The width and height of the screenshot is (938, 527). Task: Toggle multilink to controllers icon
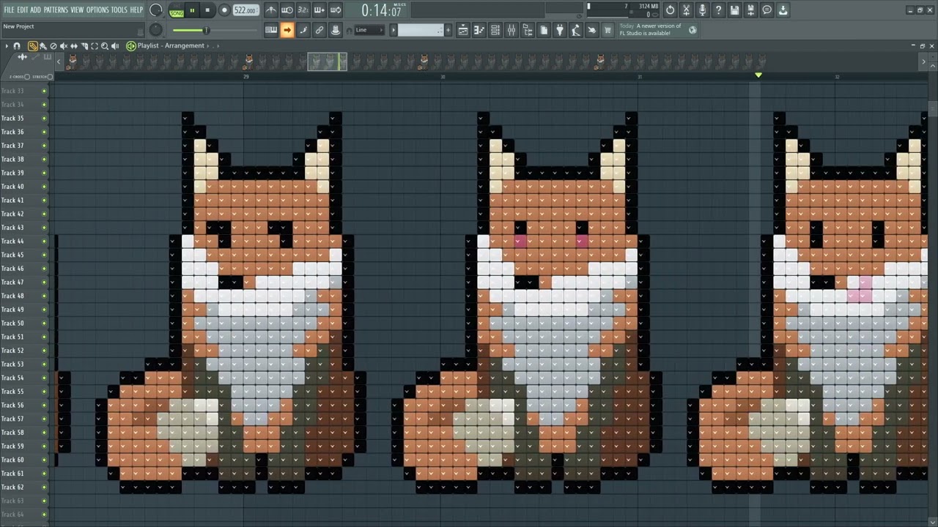[336, 30]
